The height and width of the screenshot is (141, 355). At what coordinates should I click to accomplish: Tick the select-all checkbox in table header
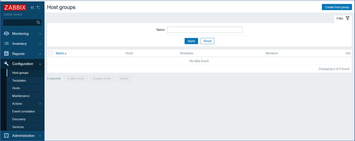[50, 53]
